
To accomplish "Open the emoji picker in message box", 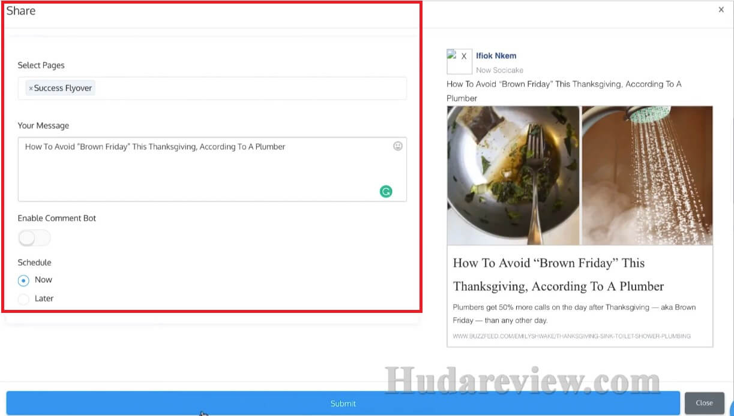I will pos(398,146).
